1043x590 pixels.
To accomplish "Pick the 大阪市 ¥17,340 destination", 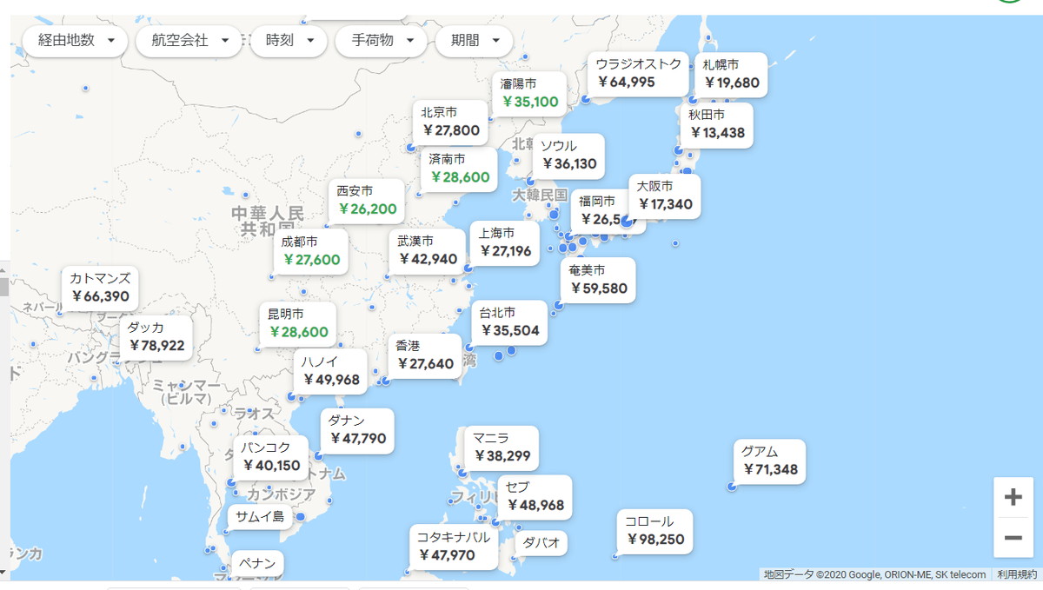I will tap(665, 196).
